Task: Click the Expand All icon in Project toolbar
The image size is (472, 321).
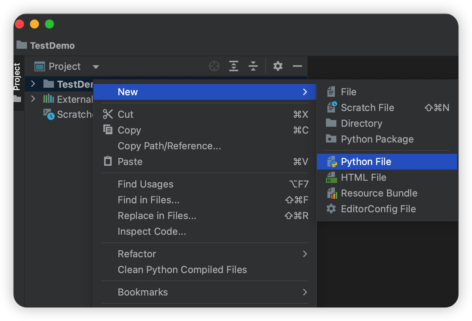Action: point(234,66)
